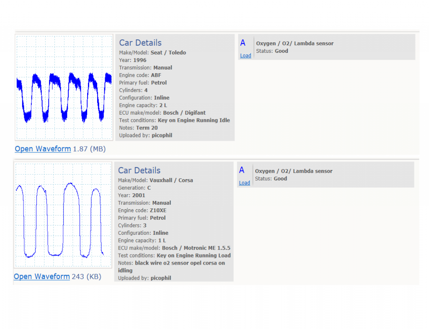Click the 243 (KB) file size text
This screenshot has width=429, height=329.
pos(86,277)
